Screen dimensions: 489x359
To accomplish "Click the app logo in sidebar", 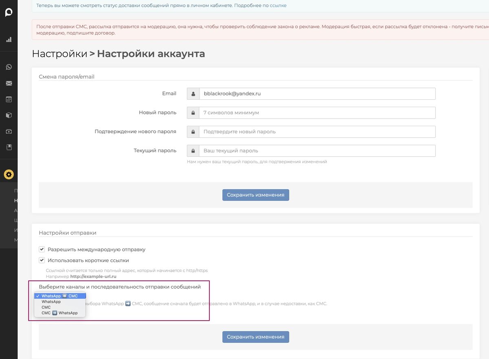I will (x=9, y=13).
